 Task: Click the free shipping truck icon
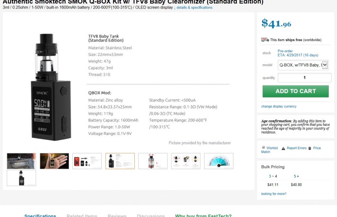pos(265,40)
